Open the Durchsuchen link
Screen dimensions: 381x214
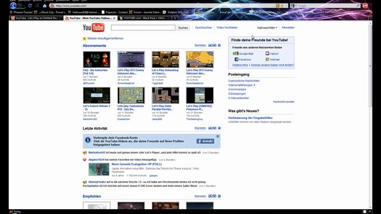204,28
